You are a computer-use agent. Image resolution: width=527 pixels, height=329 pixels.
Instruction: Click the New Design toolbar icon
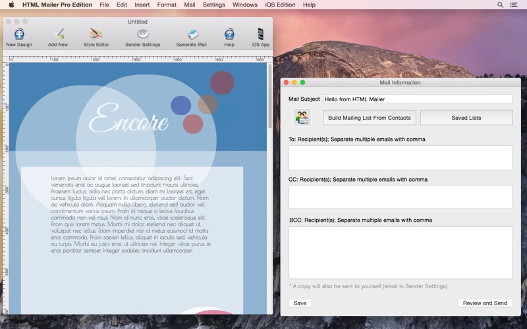[x=19, y=34]
